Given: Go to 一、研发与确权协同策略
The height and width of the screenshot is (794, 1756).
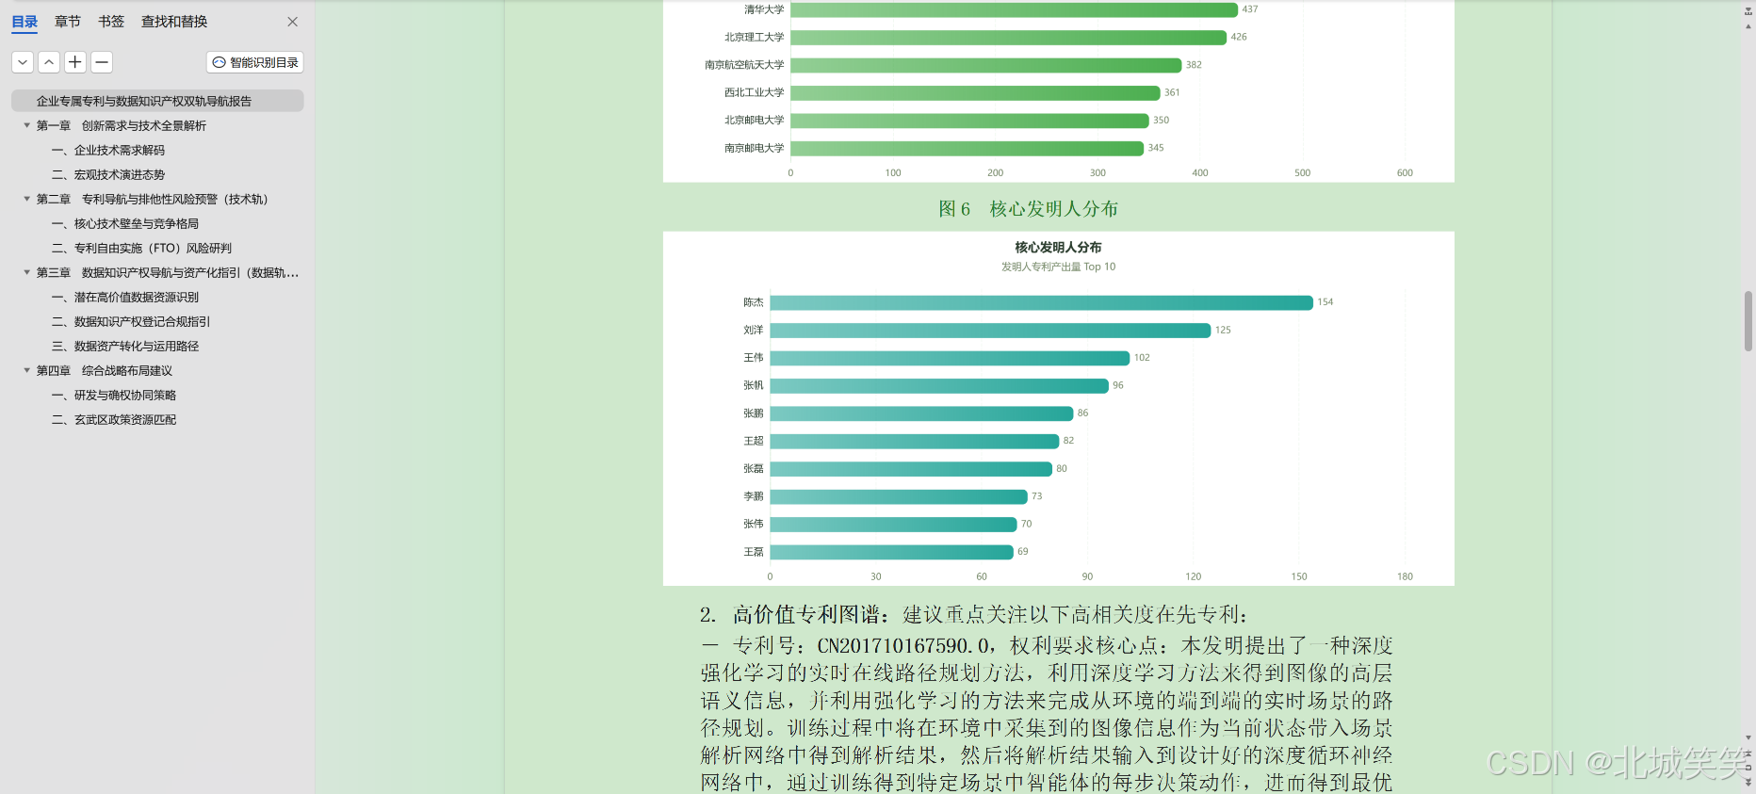Looking at the screenshot, I should pos(114,395).
